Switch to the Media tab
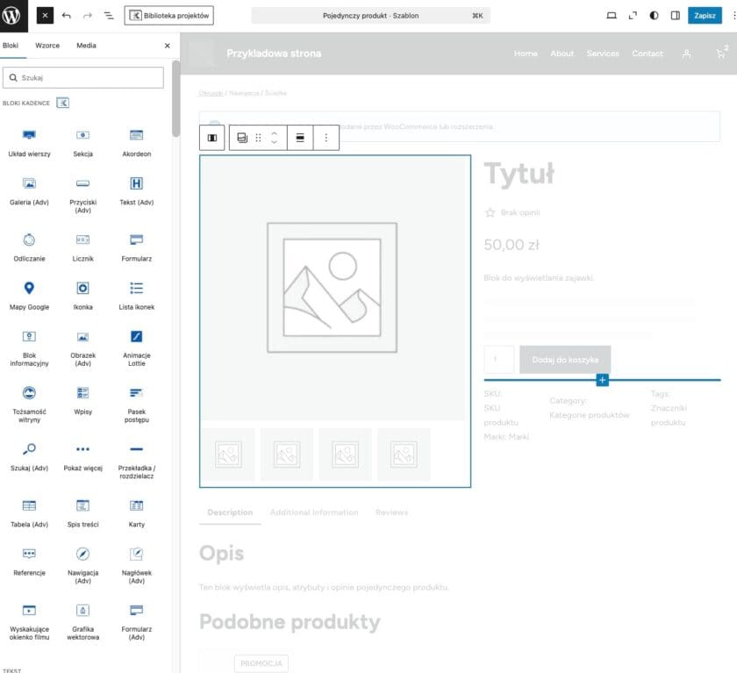The height and width of the screenshot is (673, 737). pyautogui.click(x=86, y=46)
